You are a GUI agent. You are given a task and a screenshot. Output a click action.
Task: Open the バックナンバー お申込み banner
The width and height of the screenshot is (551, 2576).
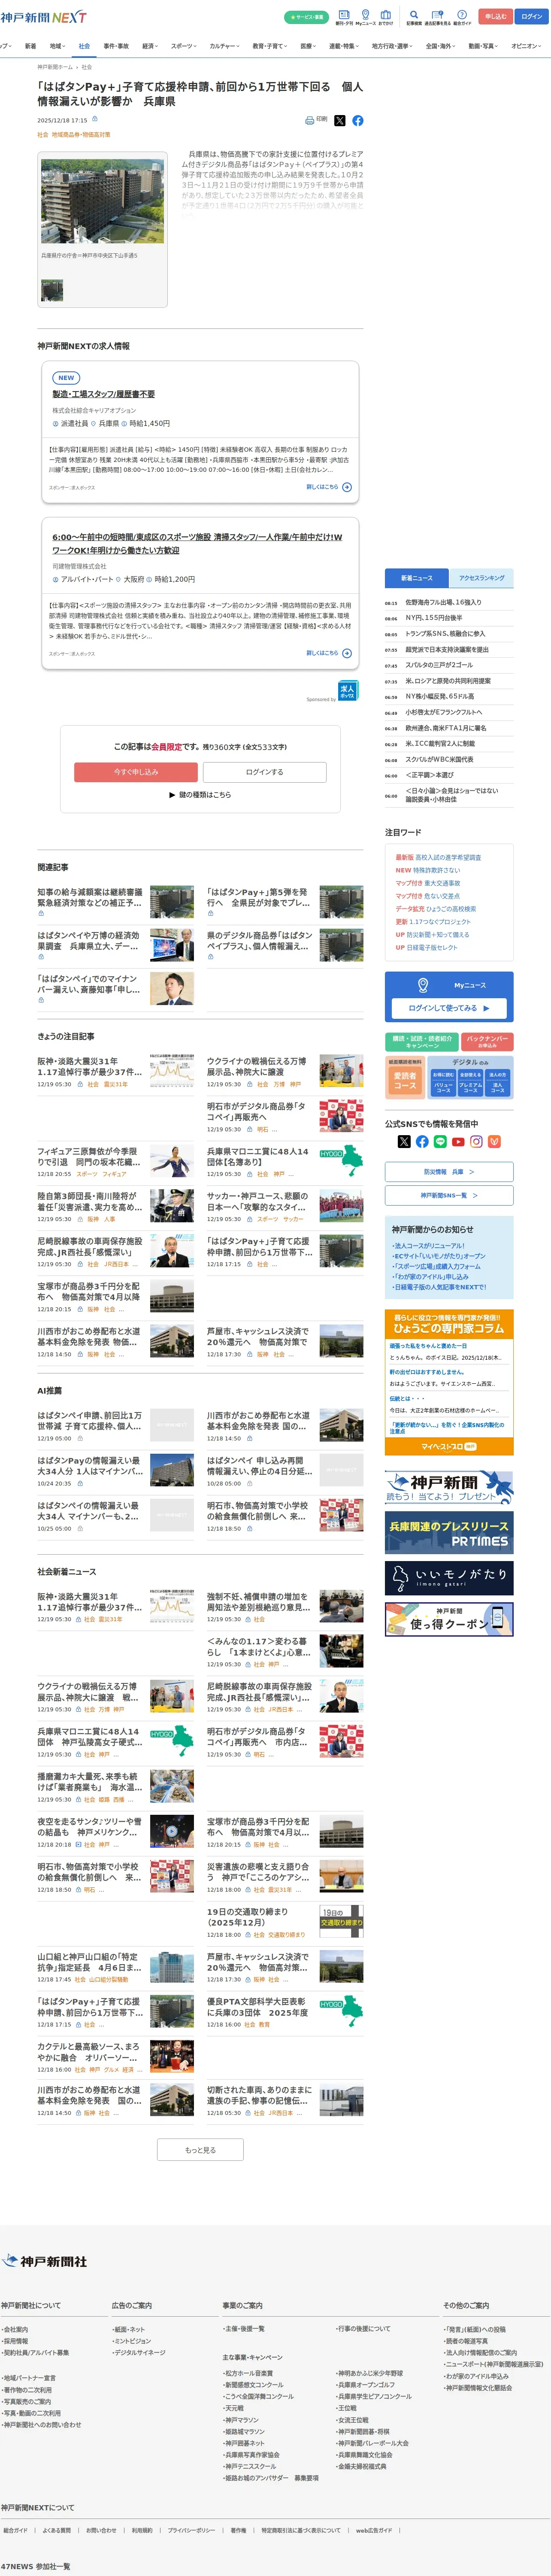(488, 1041)
